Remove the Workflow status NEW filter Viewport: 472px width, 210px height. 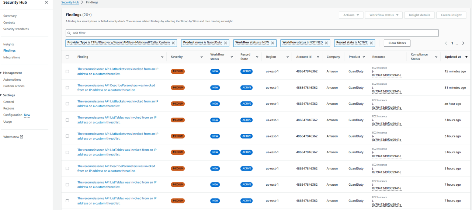click(273, 43)
